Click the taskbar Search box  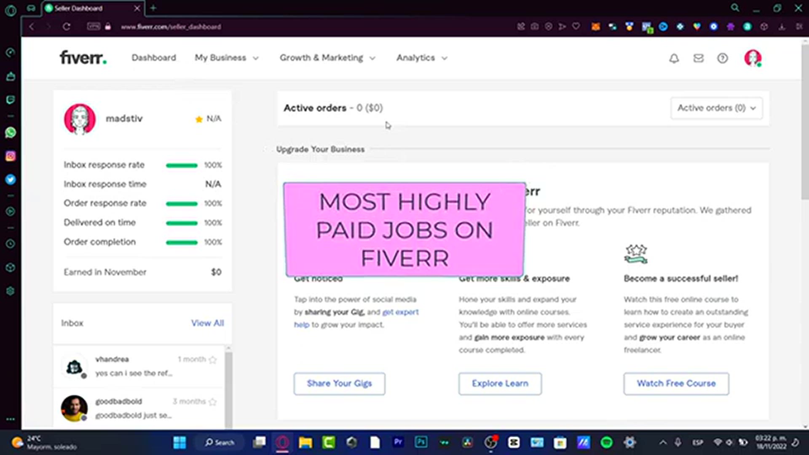point(220,442)
